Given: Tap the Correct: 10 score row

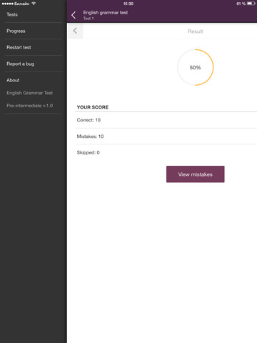Looking at the screenshot, I should [166, 120].
